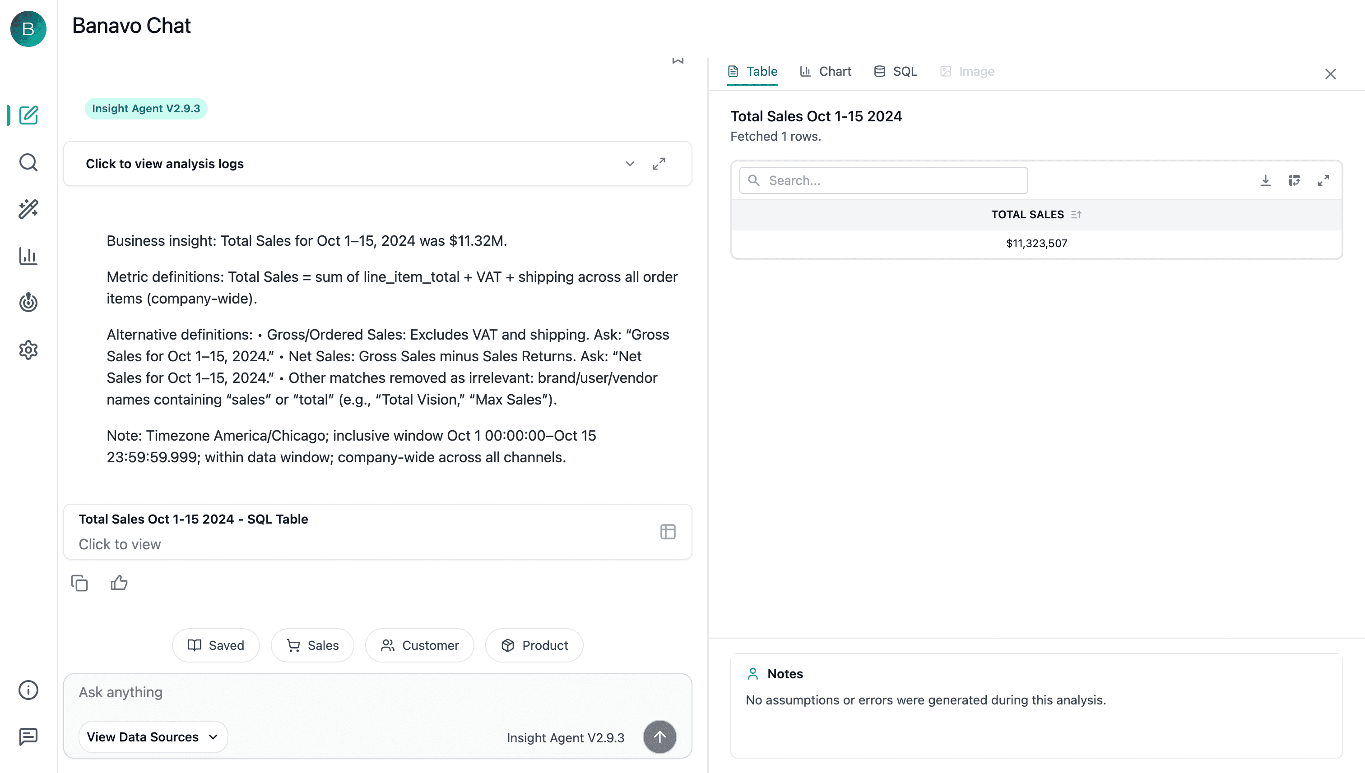Expand the analysis logs chevron
The width and height of the screenshot is (1365, 773).
click(630, 164)
